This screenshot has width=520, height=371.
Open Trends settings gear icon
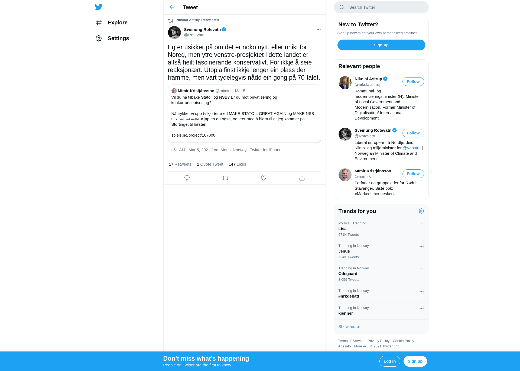(421, 211)
